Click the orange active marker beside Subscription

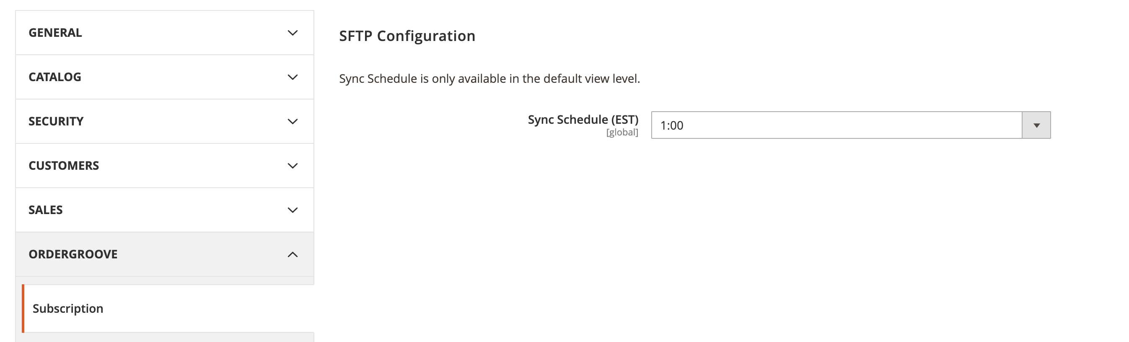point(23,309)
